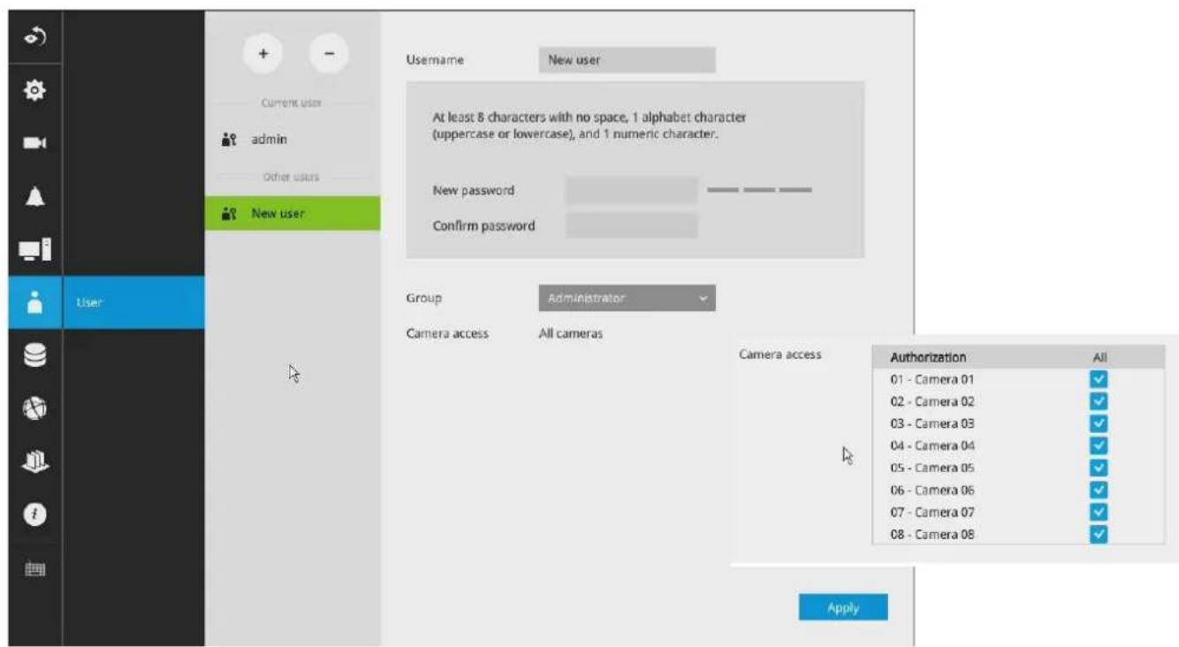Select the camera icon in sidebar
1179x647 pixels.
[x=35, y=143]
